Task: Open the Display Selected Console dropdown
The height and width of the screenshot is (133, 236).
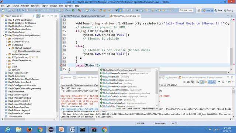Action: (226, 82)
